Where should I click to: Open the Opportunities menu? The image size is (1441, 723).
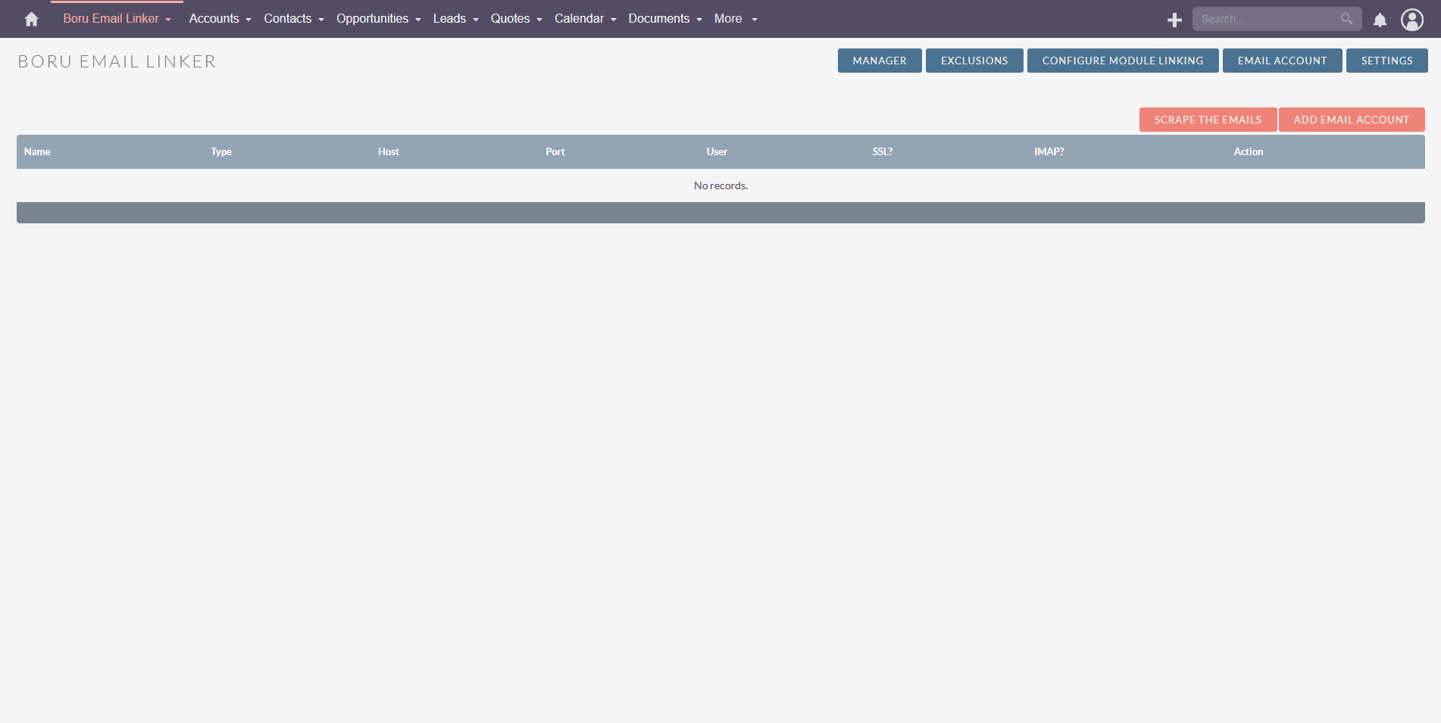[x=378, y=19]
